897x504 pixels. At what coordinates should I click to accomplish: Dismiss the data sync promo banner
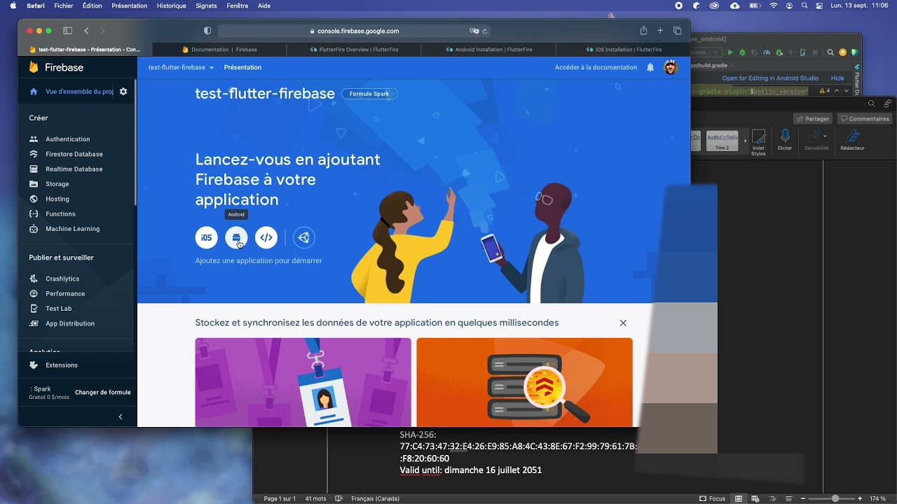[x=623, y=323]
